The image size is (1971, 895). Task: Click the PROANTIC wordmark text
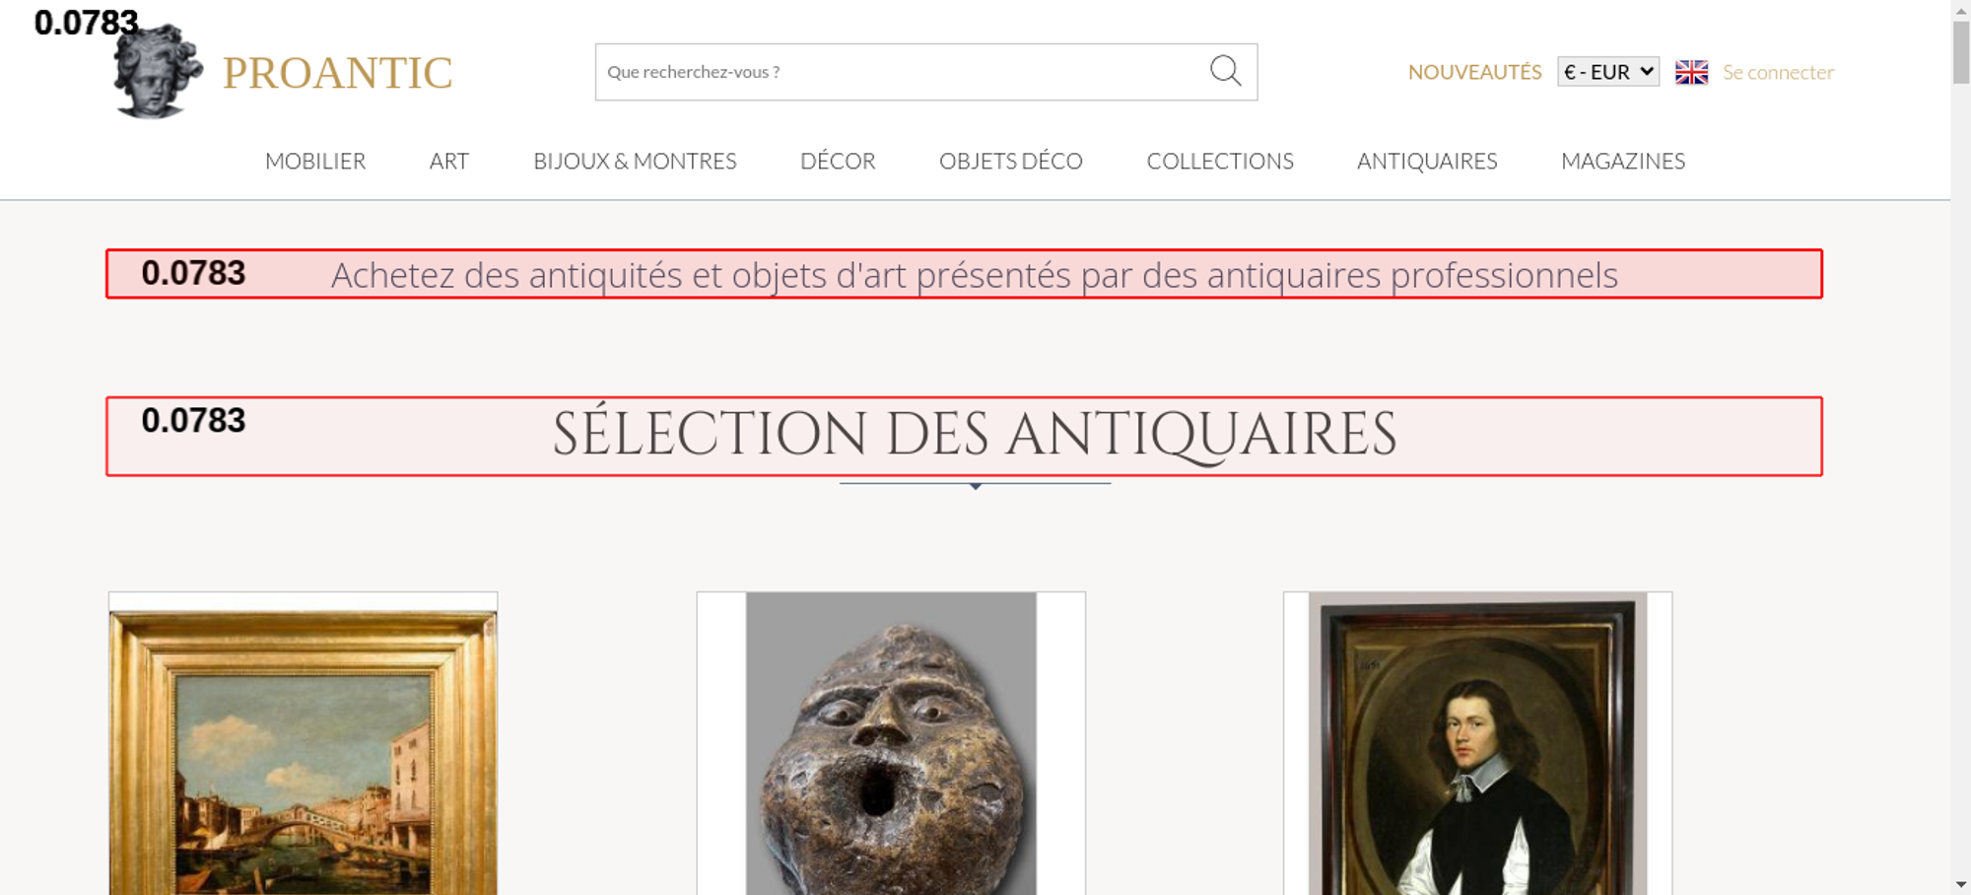337,73
